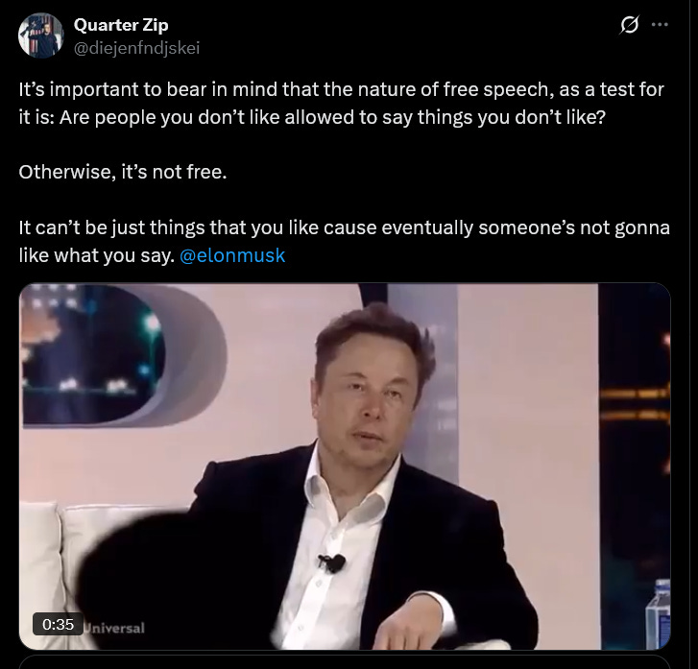Screen dimensions: 698x669
Task: Click Quarter Zip's profile avatar
Action: [x=40, y=36]
